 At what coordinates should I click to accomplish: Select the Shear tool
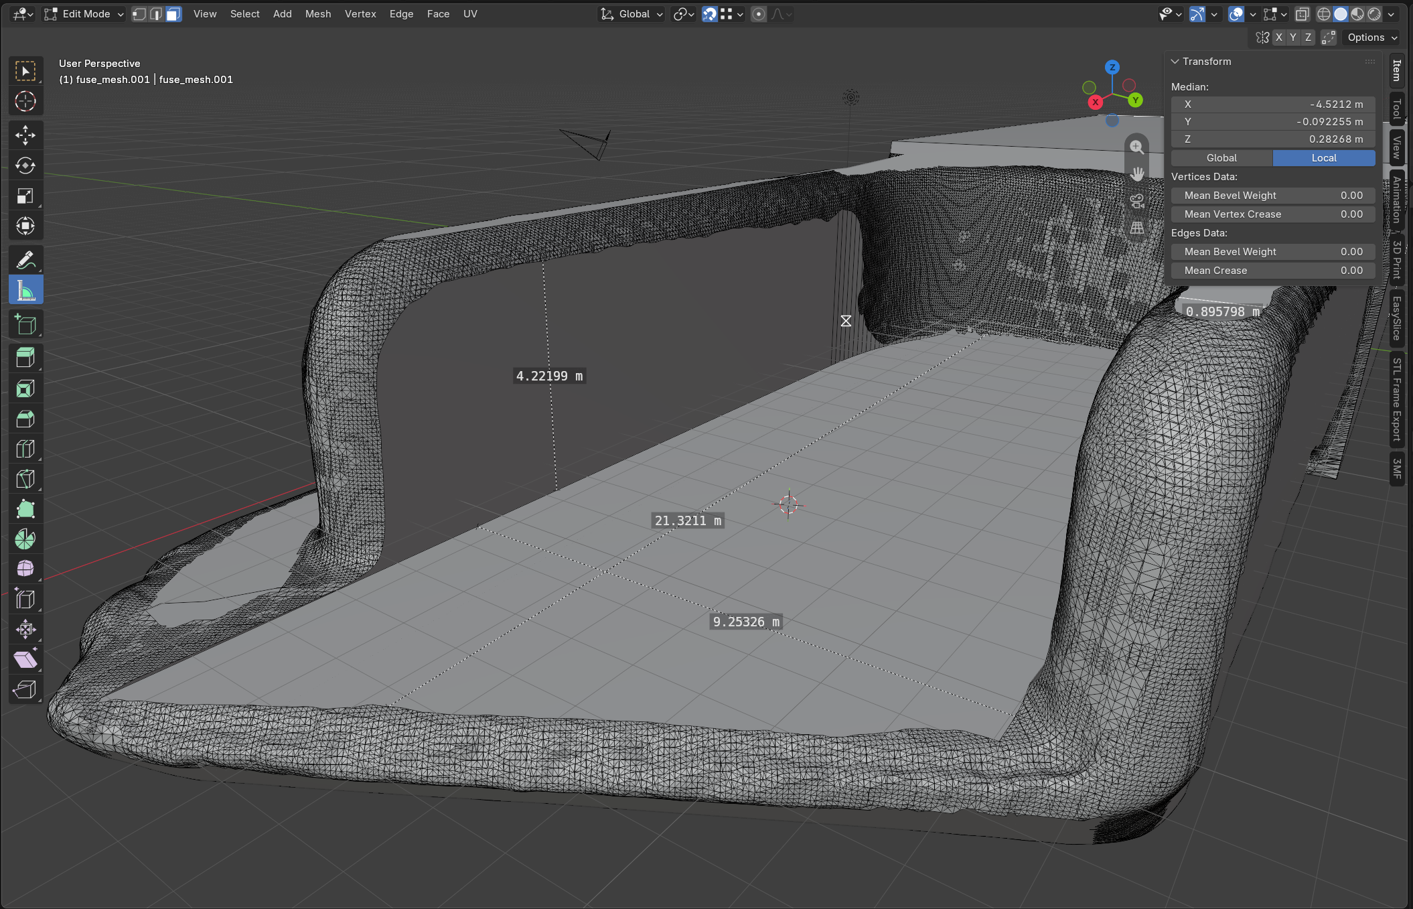(x=25, y=660)
